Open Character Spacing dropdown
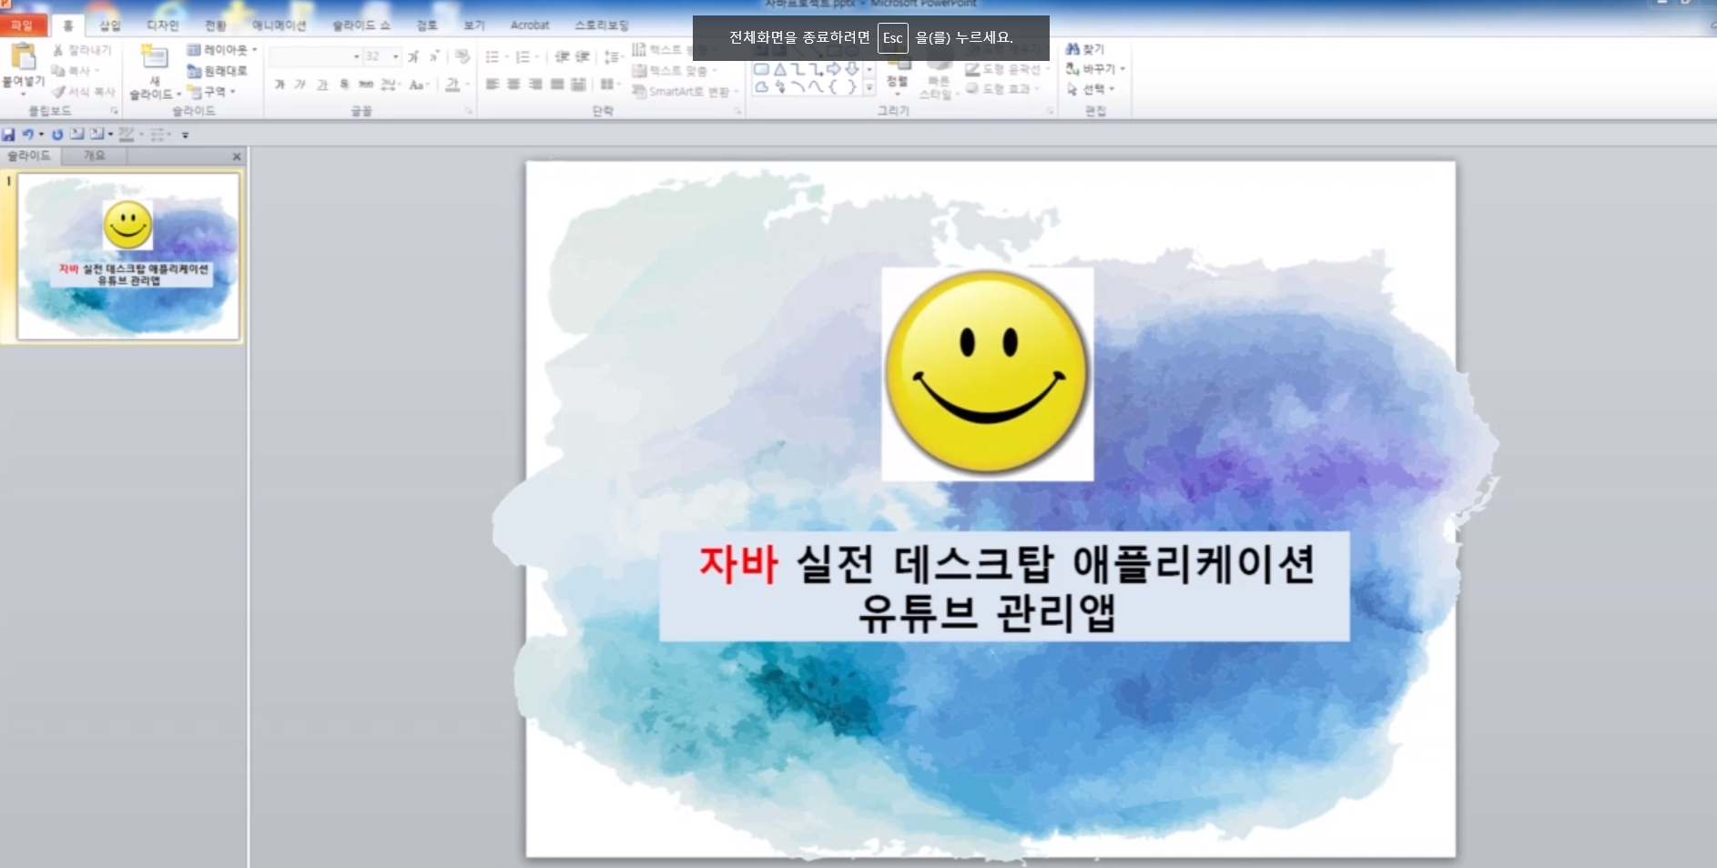This screenshot has height=868, width=1717. pyautogui.click(x=391, y=85)
